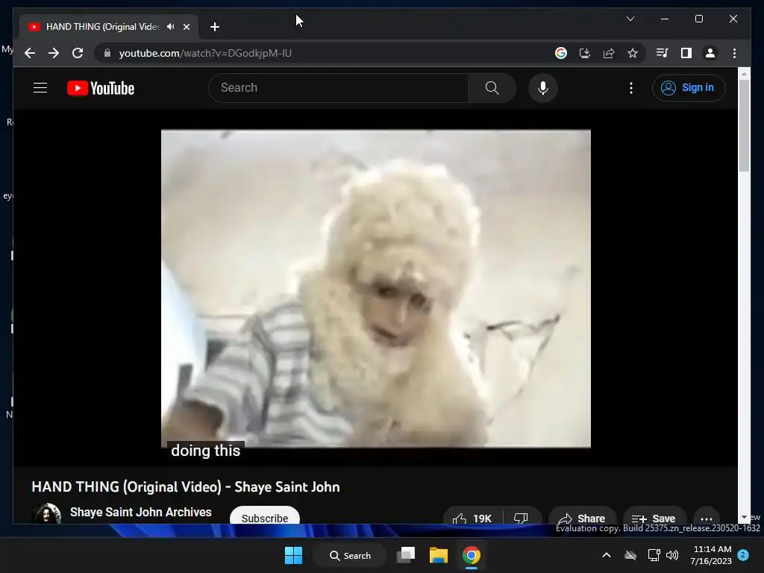
Task: Expand the tab search chevron
Action: coord(630,19)
